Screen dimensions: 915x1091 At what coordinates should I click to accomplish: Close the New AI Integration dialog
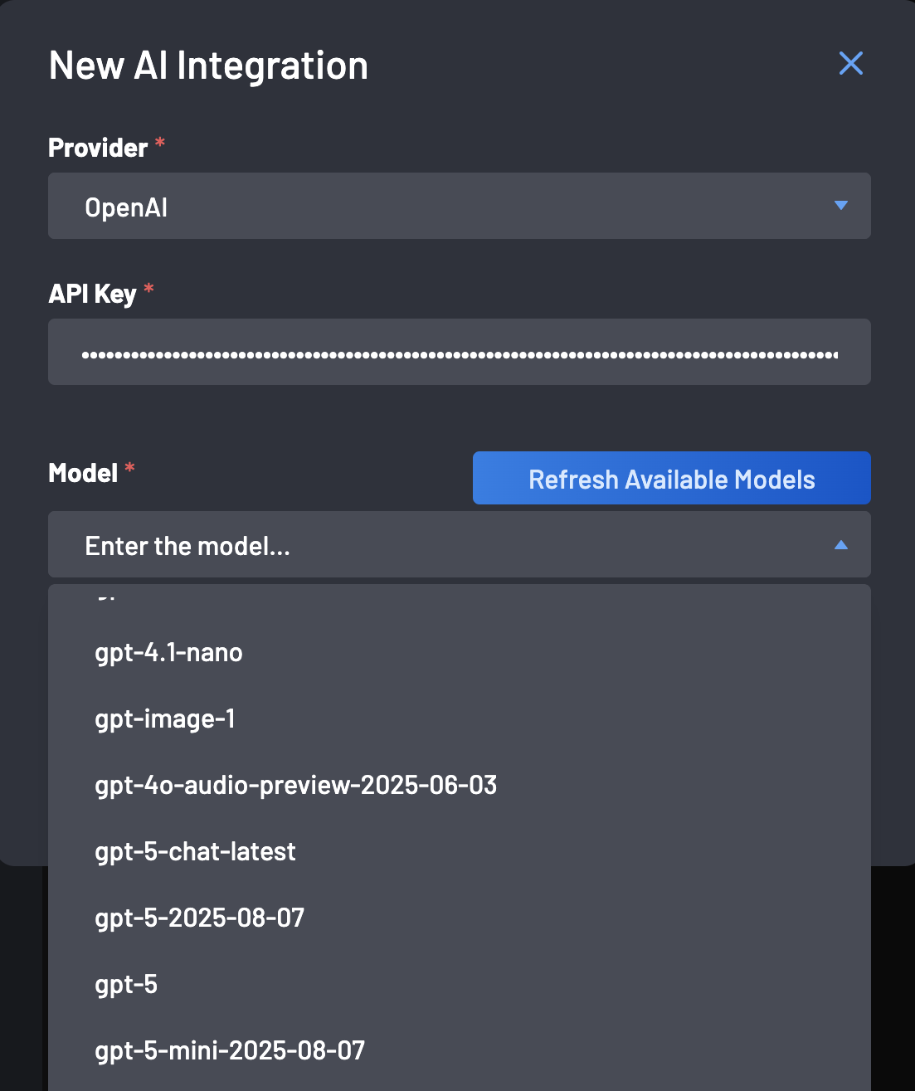coord(849,63)
